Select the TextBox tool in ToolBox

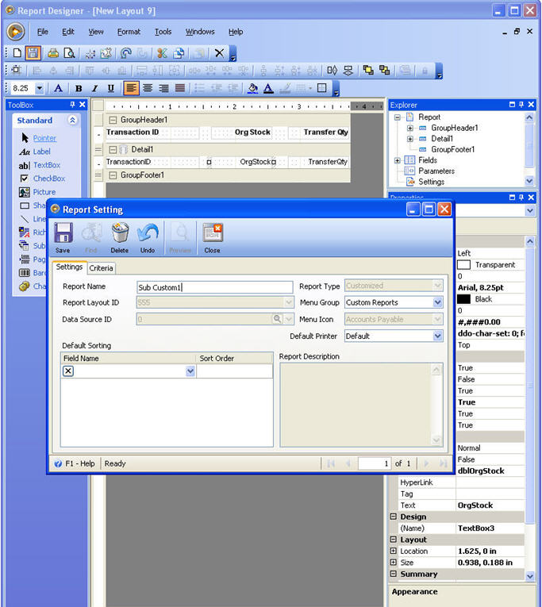(x=46, y=165)
